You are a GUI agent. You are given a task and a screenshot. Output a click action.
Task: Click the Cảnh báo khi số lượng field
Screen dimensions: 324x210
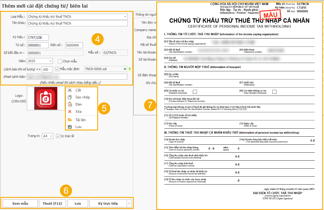pos(47,70)
